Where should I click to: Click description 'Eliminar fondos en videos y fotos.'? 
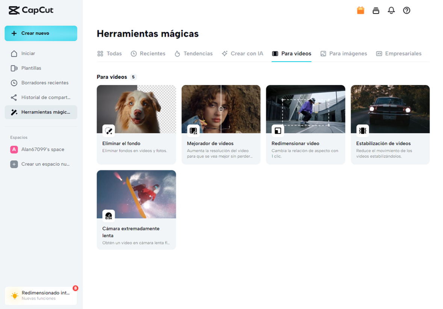pos(135,151)
